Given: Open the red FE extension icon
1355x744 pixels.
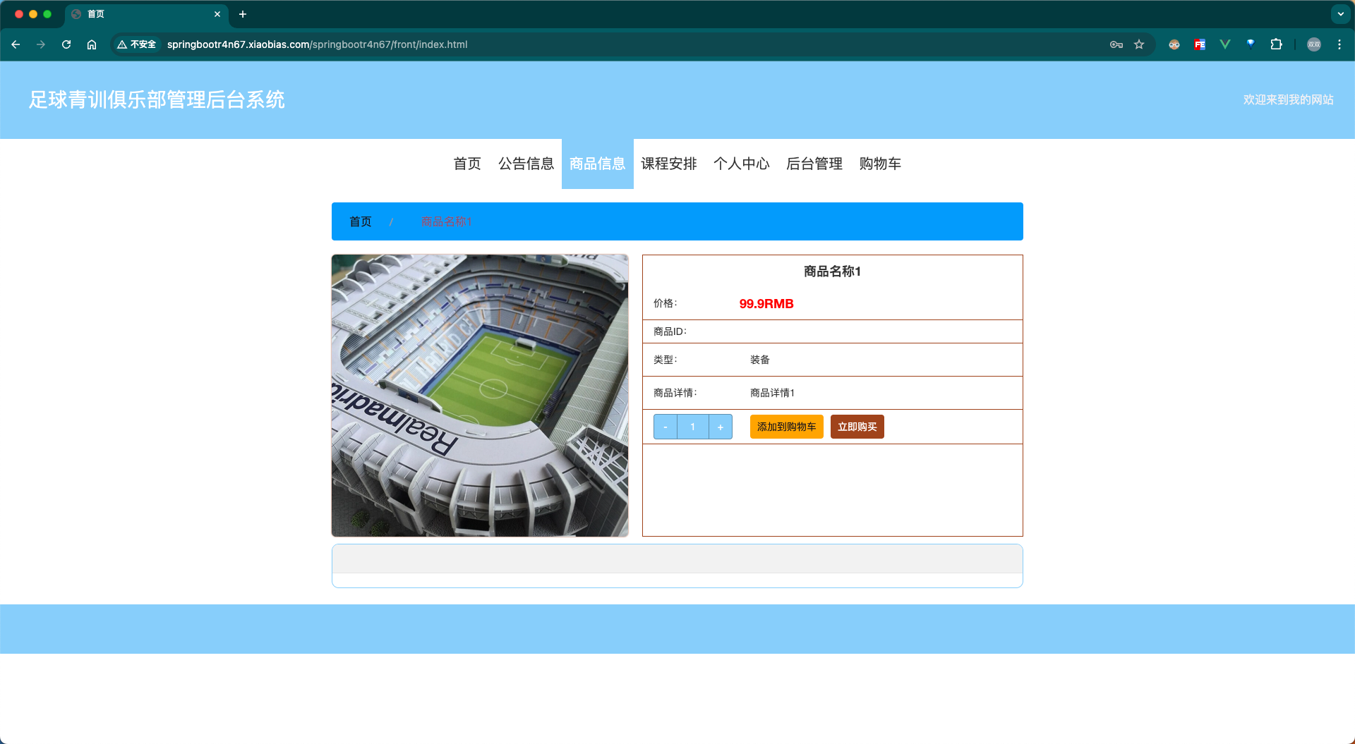Looking at the screenshot, I should click(1200, 44).
